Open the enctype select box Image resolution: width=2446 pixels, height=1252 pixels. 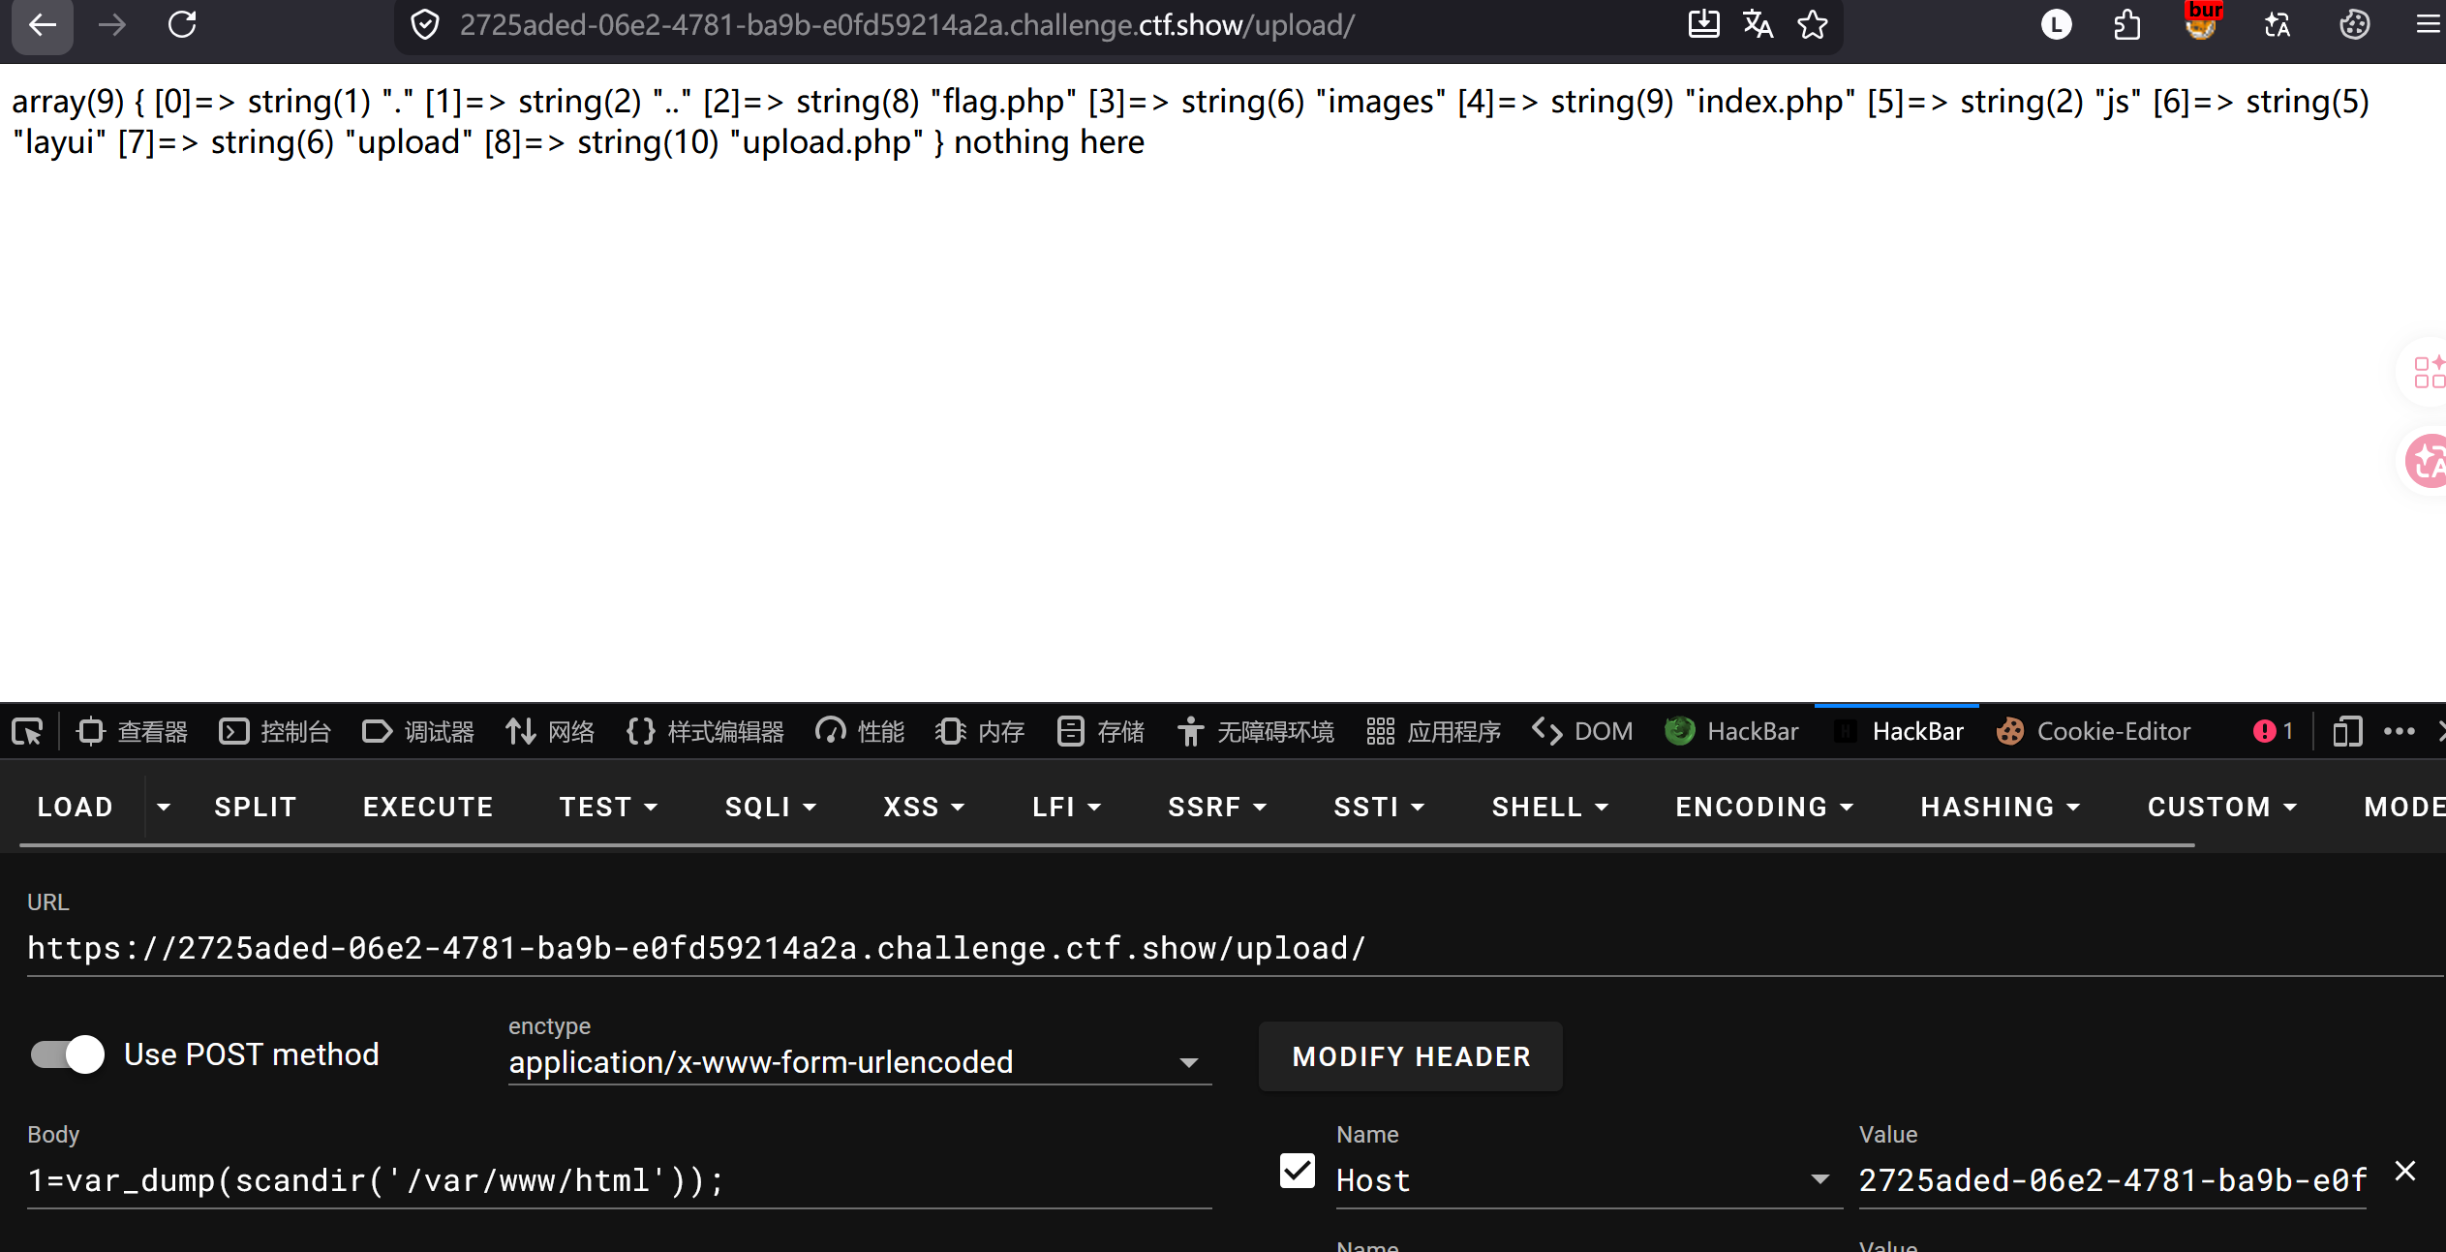coord(860,1062)
